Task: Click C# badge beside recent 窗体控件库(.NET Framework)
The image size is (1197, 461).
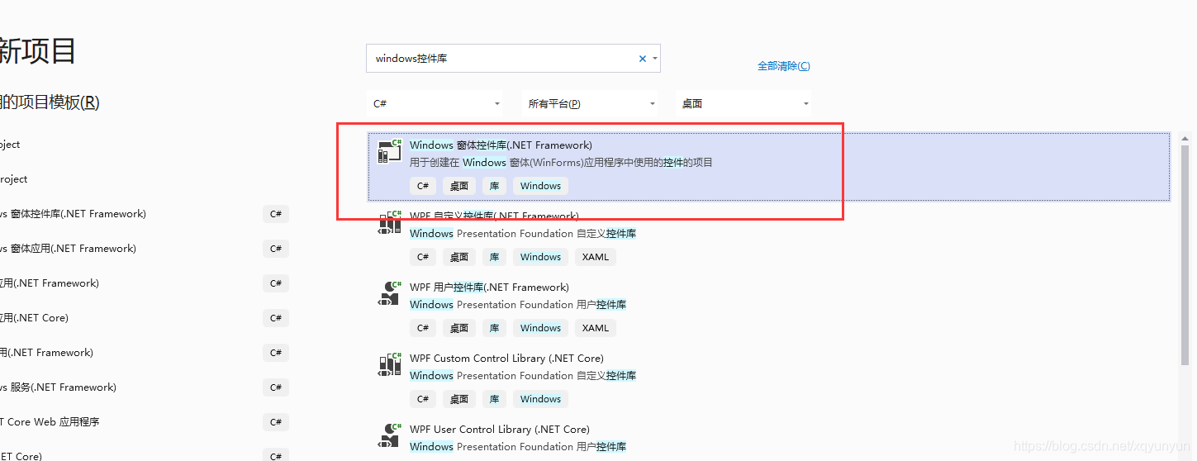Action: [276, 214]
